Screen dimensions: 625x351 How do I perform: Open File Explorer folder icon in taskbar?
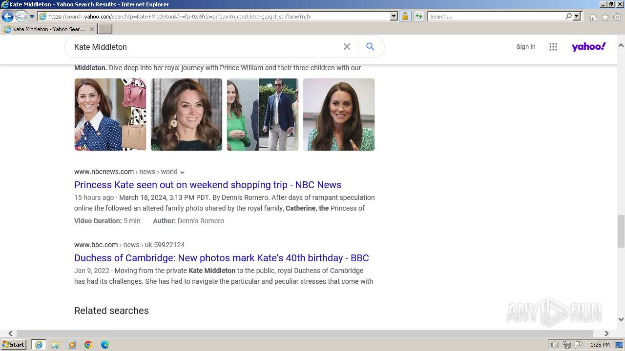(x=55, y=345)
